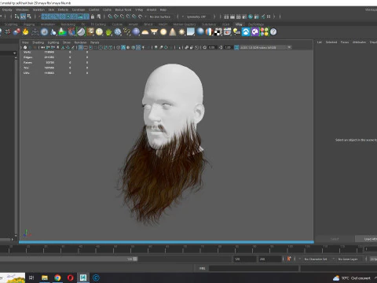Viewport: 377px width, 283px height.
Task: Open the Attribute Editor Focus menu
Action: [x=345, y=42]
